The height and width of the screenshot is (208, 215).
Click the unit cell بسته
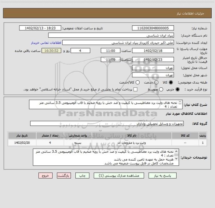(78, 143)
